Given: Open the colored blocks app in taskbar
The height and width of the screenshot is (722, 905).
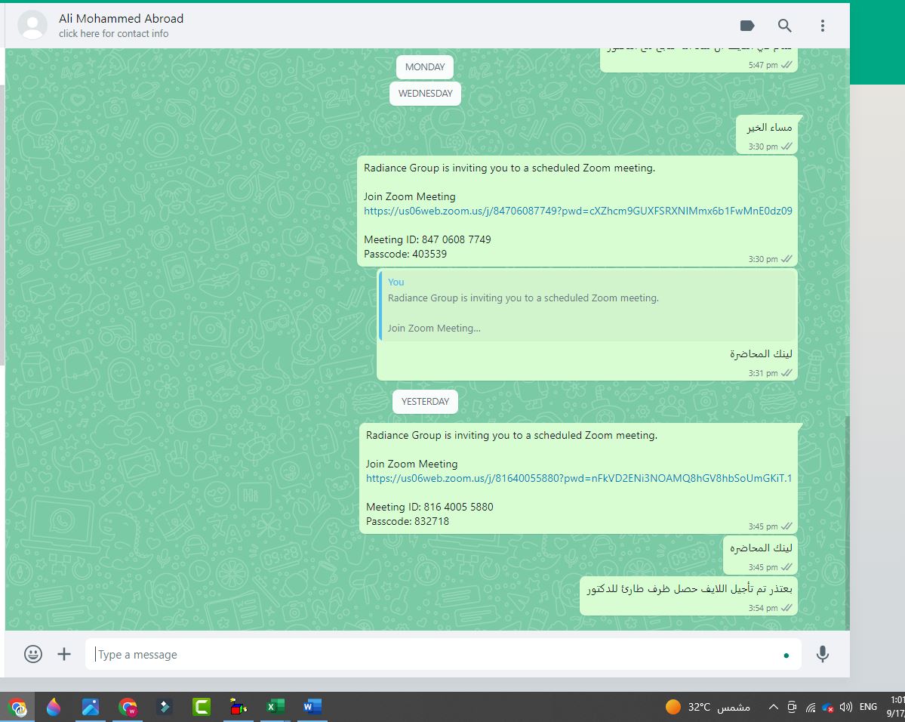Looking at the screenshot, I should (x=239, y=707).
